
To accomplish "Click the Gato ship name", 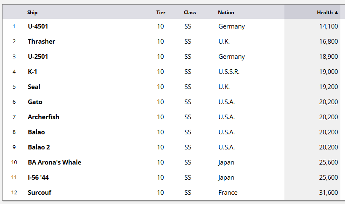I will point(35,102).
